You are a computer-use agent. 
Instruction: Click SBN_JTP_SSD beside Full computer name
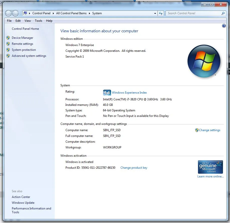112,136
